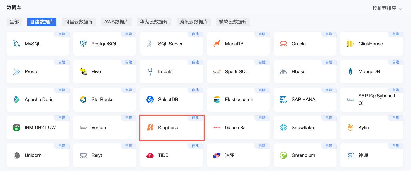Click the Apache Doris icon

[x=17, y=100]
